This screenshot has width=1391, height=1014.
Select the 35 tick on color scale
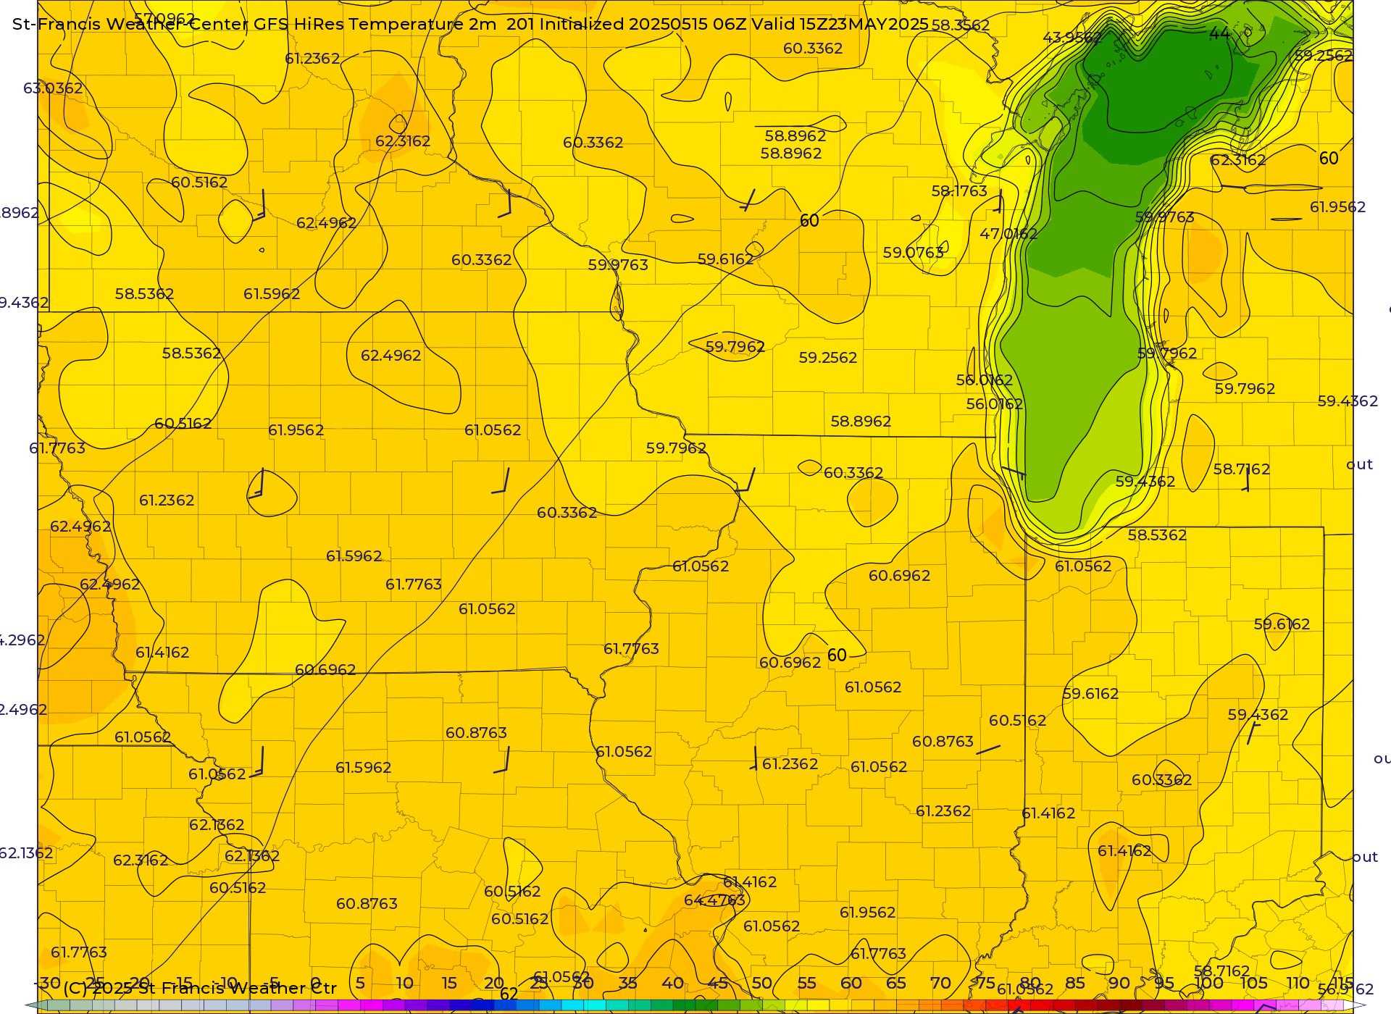coord(627,983)
